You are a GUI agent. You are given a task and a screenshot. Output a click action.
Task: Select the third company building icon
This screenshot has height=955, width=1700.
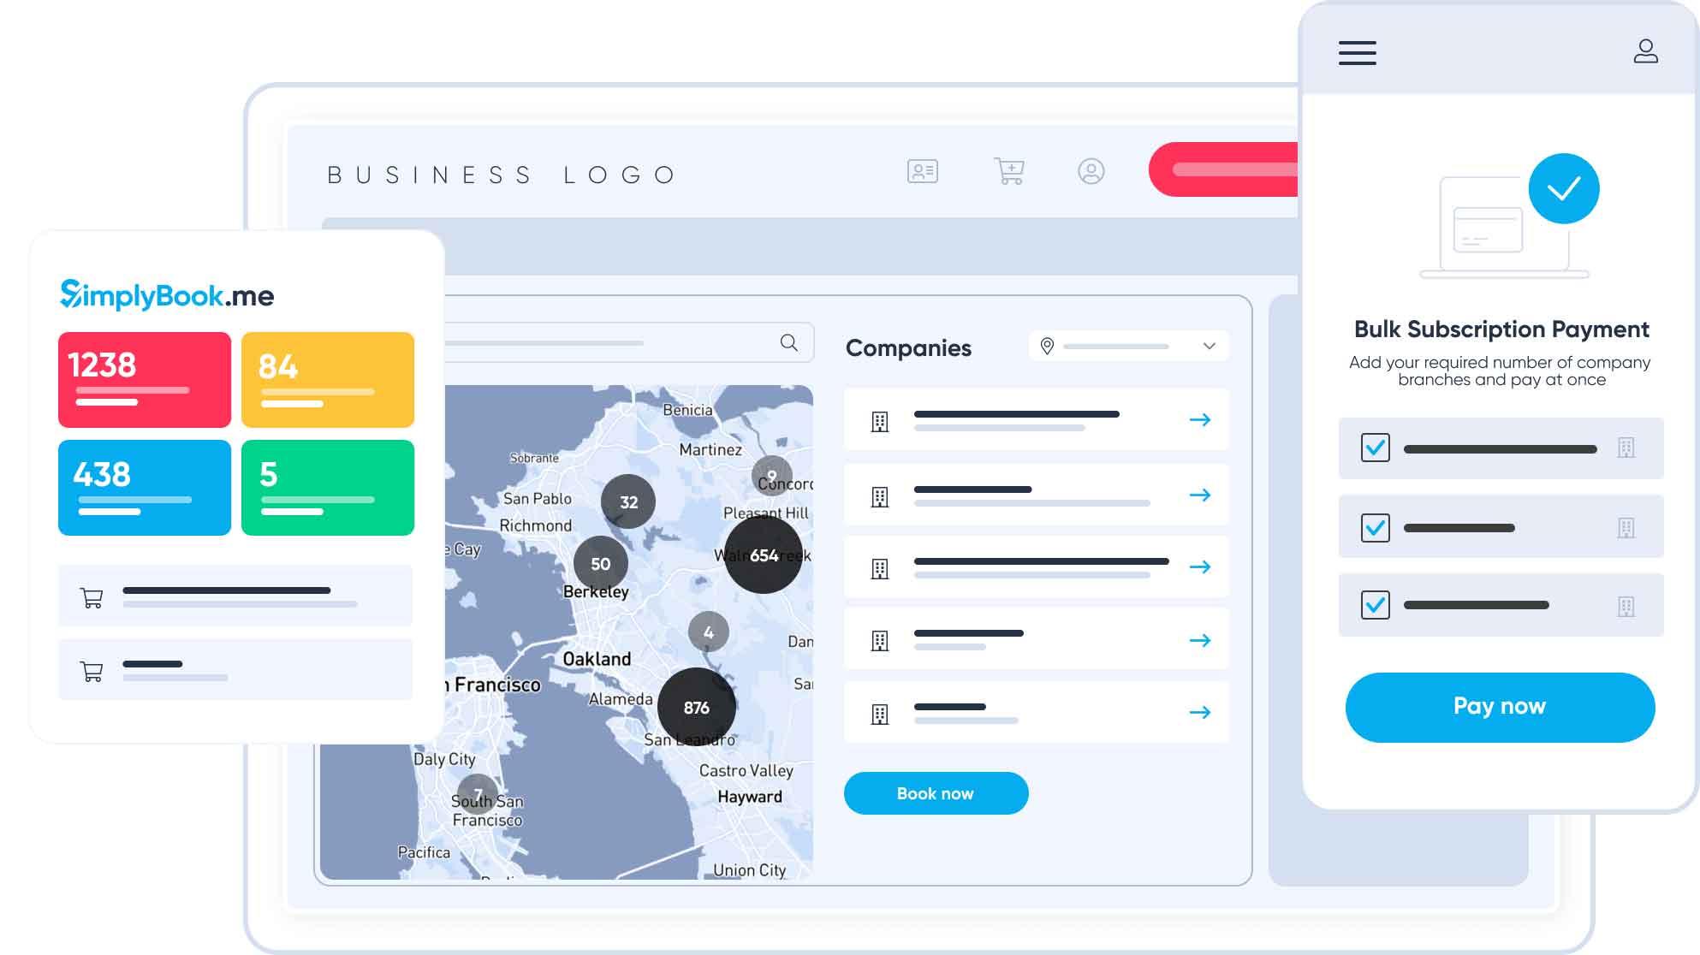(x=880, y=568)
